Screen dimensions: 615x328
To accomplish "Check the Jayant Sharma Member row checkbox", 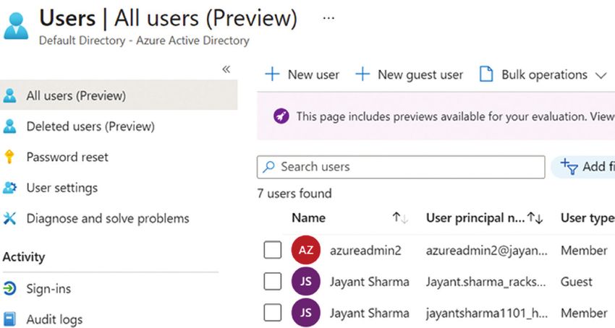I will point(272,313).
